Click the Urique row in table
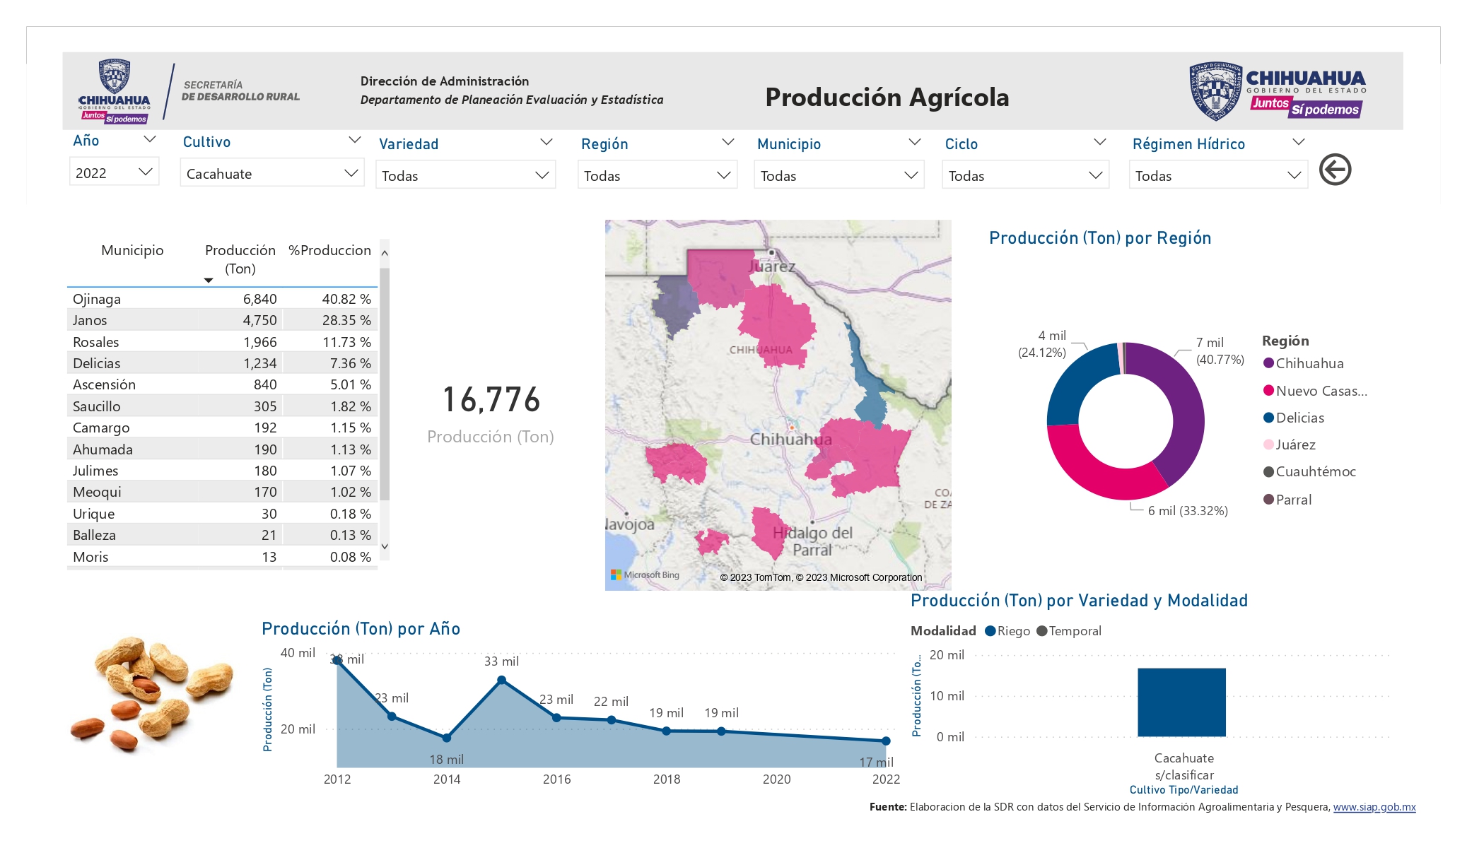This screenshot has width=1467, height=848. point(222,514)
